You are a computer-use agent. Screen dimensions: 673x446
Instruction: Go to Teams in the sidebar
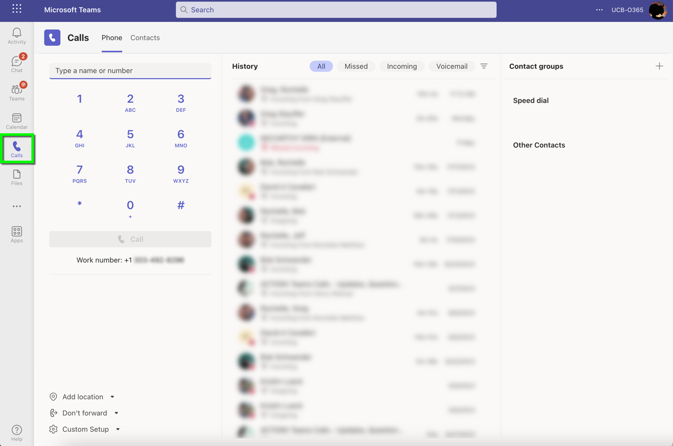tap(17, 92)
